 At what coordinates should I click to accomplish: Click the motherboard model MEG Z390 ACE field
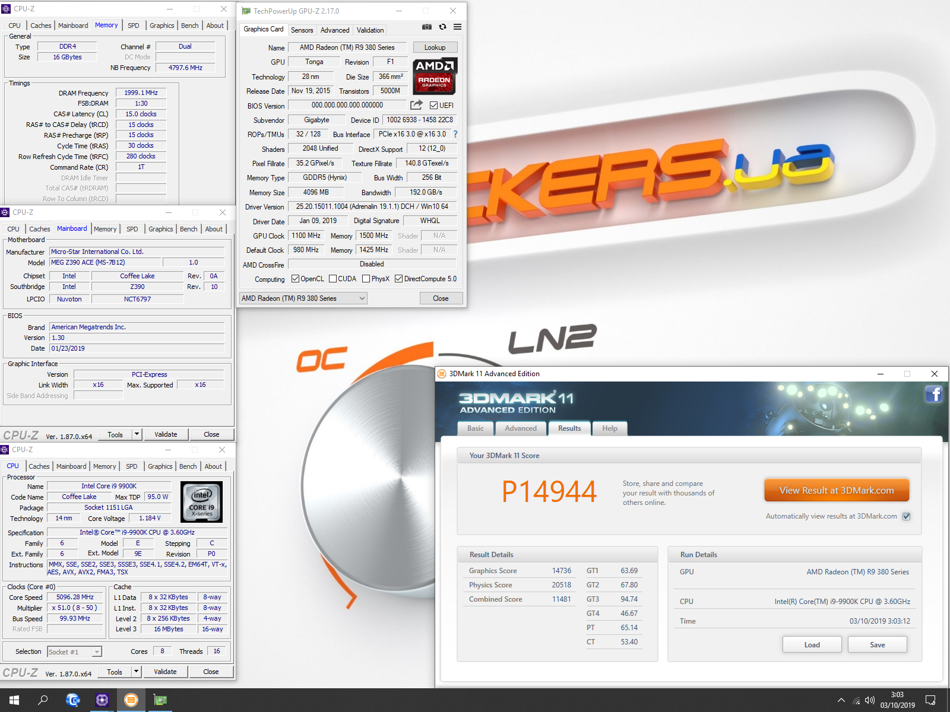click(x=104, y=262)
